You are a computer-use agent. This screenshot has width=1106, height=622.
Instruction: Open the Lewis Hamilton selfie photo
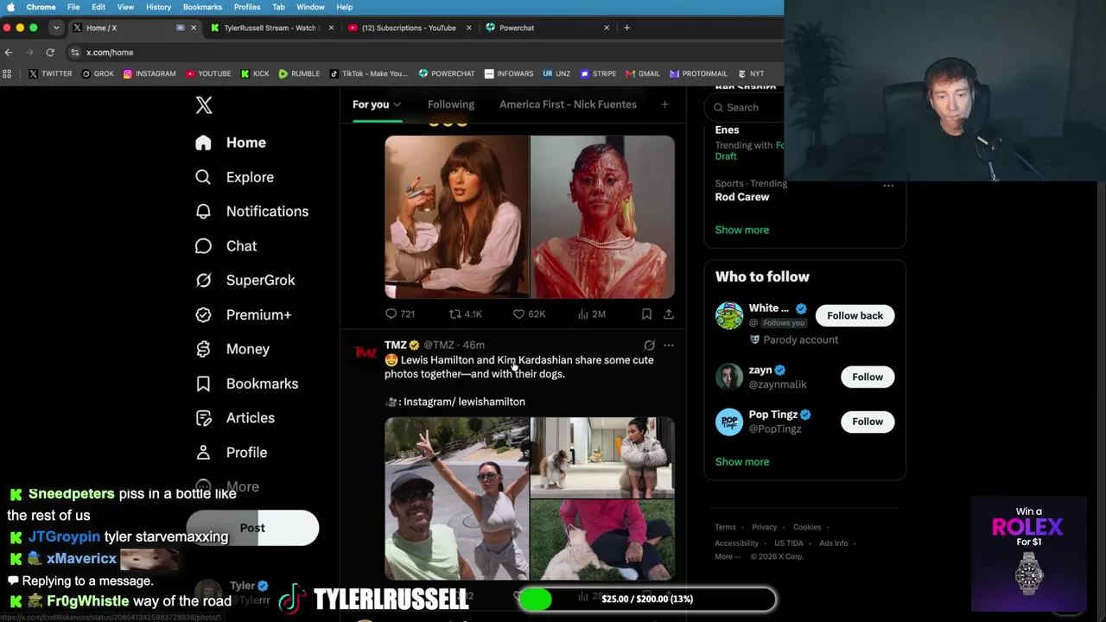pos(456,498)
